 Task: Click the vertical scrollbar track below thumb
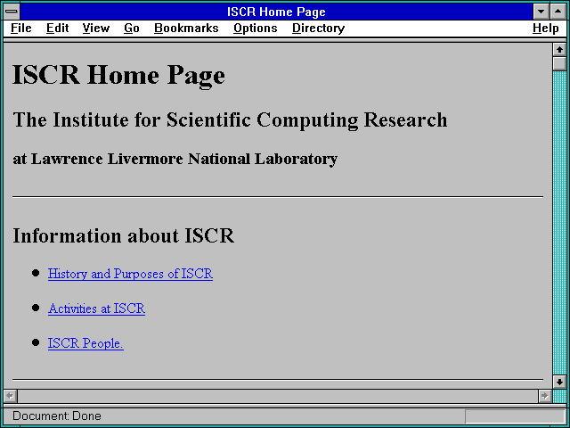pos(559,223)
